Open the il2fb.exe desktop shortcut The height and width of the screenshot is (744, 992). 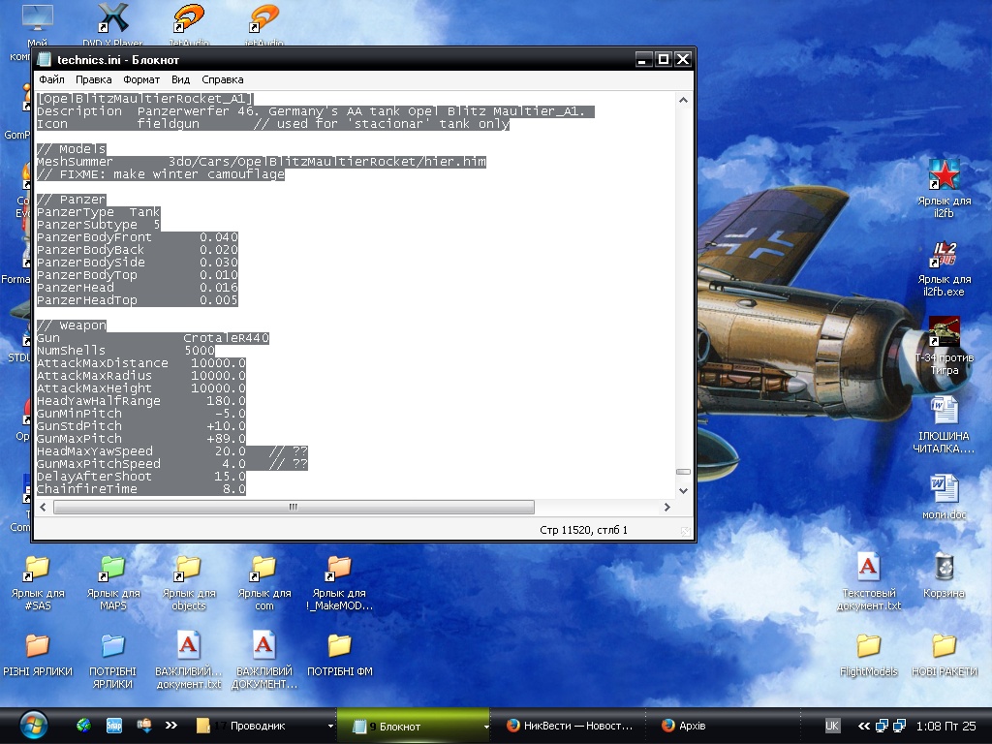tap(944, 256)
